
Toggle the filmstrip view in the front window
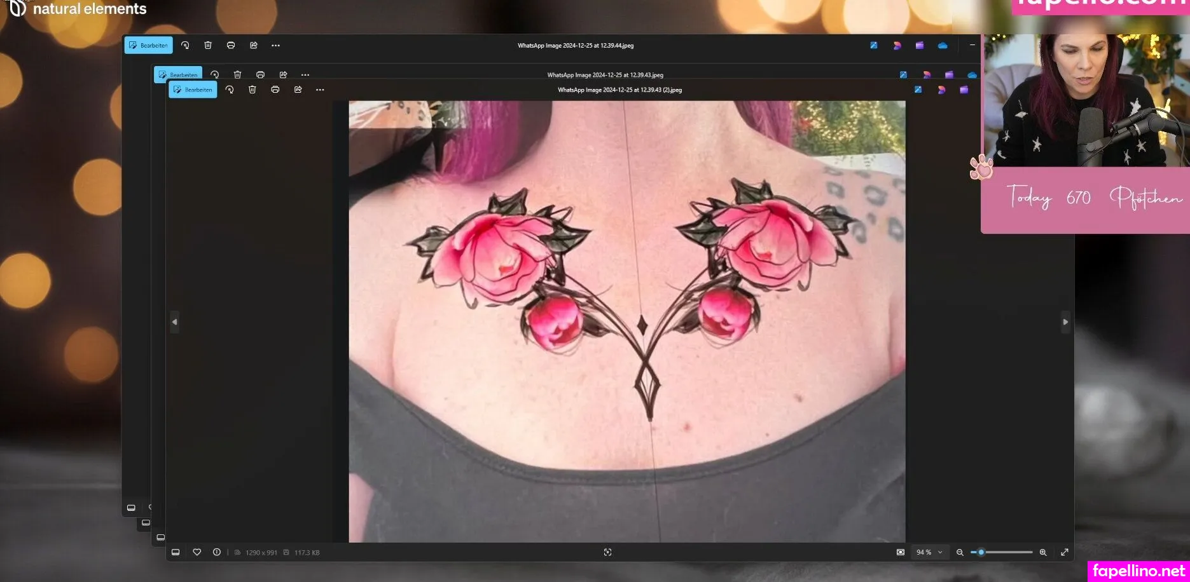point(176,553)
